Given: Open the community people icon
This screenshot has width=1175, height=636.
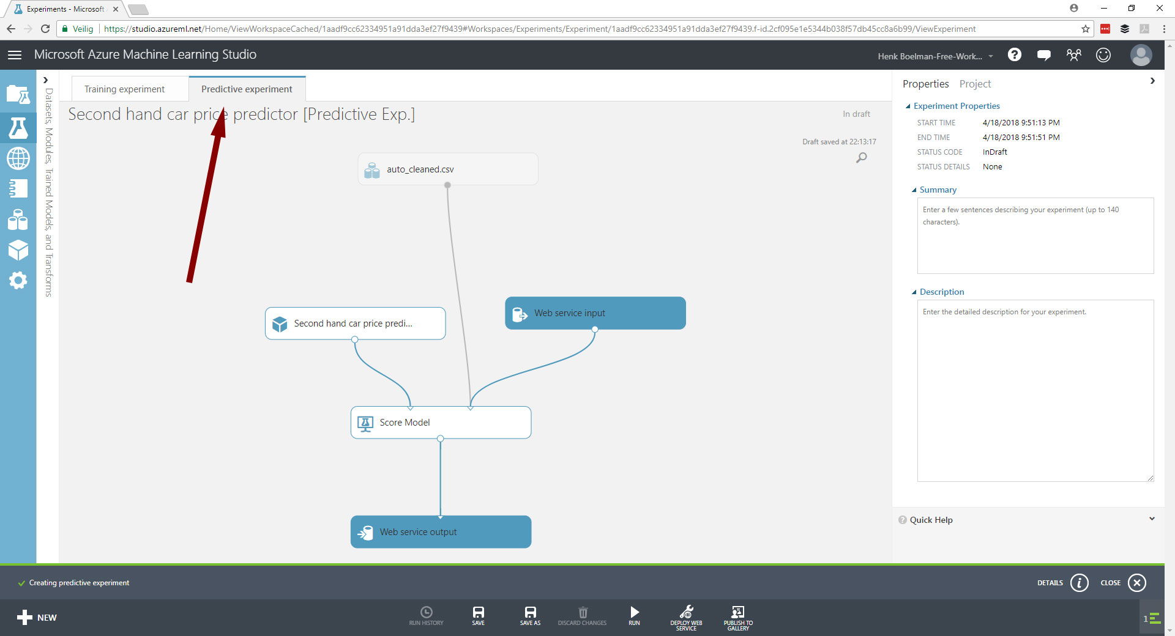Looking at the screenshot, I should click(1073, 55).
